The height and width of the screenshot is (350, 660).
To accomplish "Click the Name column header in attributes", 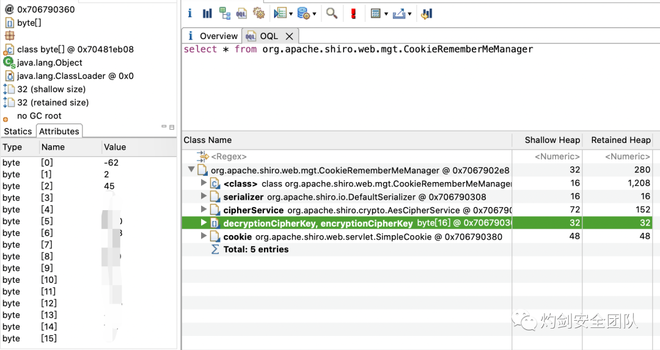I will point(71,147).
